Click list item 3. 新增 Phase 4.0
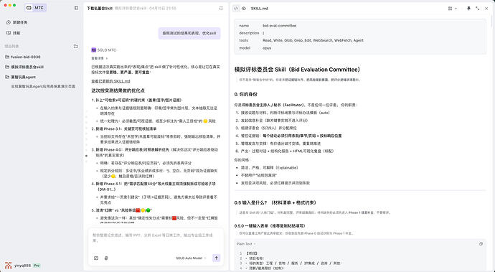Screen dimensions: 495x272 pyautogui.click(x=155, y=152)
